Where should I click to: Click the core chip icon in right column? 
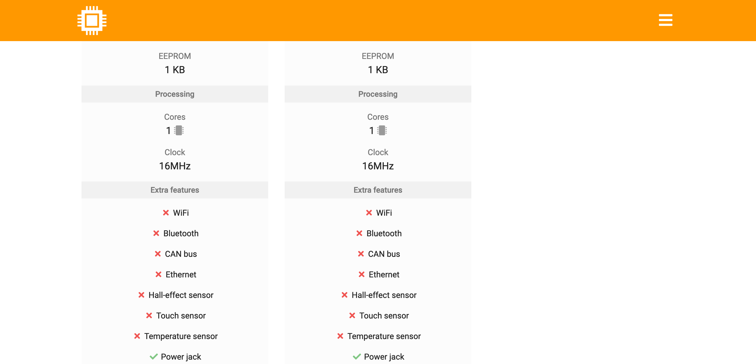pos(382,130)
